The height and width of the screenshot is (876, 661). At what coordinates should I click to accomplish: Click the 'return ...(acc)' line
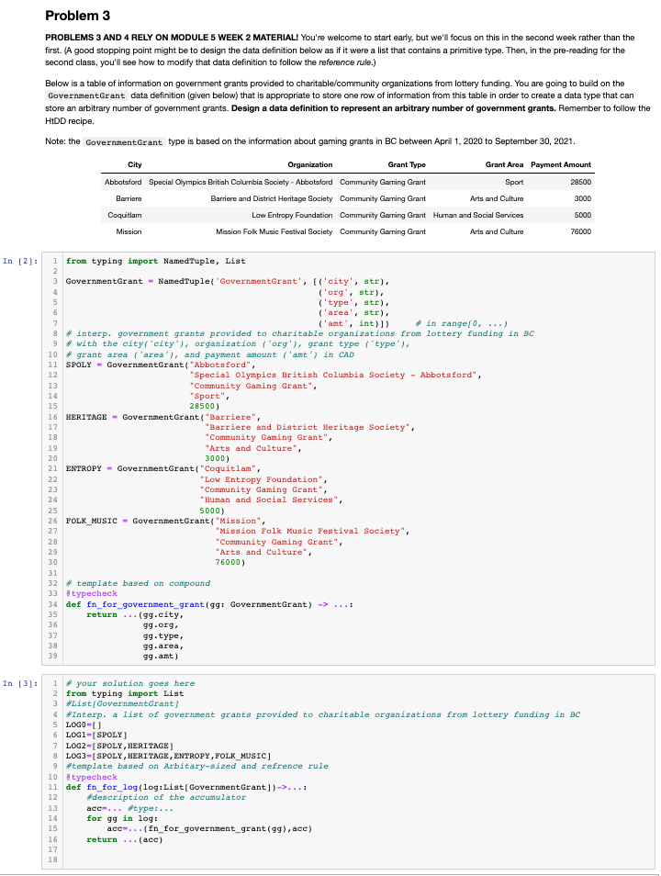(125, 839)
